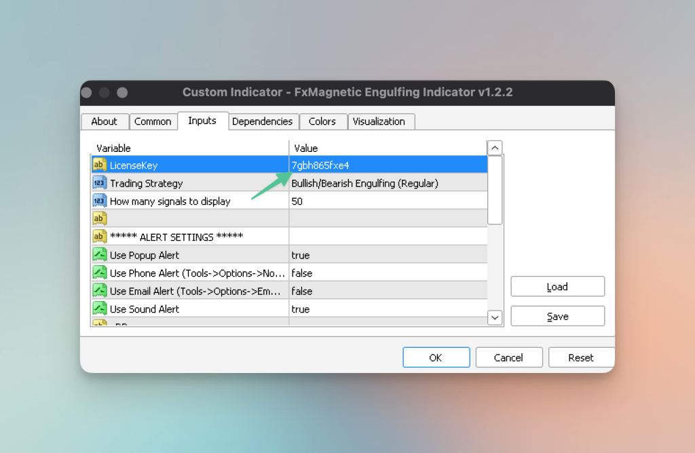Switch to the Colors tab
Viewport: 695px width, 453px height.
[x=322, y=121]
